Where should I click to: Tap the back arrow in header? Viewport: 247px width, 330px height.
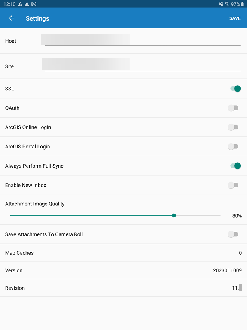(12, 18)
